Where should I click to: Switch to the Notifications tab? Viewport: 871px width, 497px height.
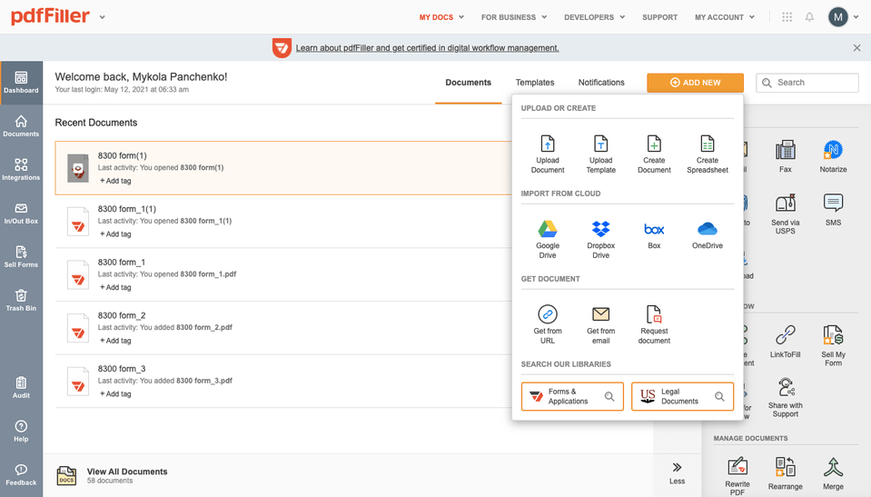point(601,83)
